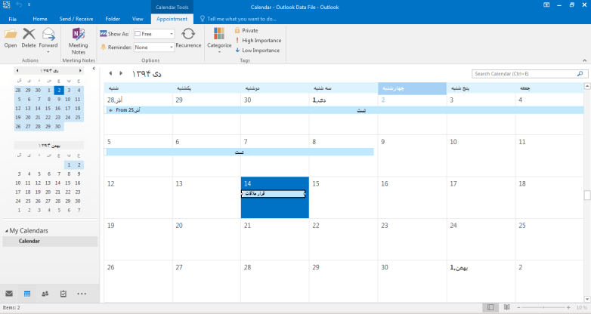
Task: Open the Reminder dropdown
Action: [172, 47]
